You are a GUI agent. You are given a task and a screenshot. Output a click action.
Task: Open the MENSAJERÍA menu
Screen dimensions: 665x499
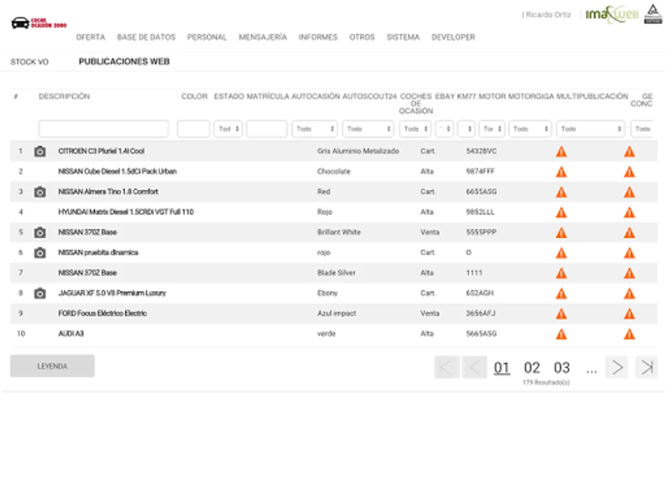263,37
